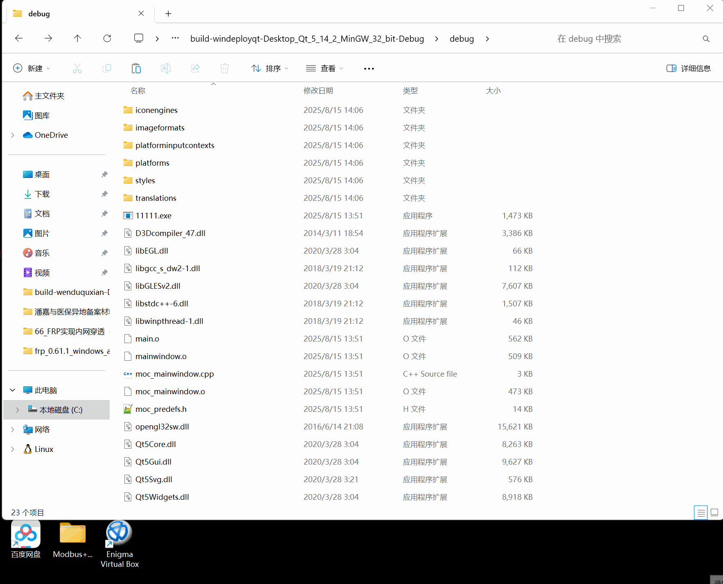Expand the OneDrive tree node
The height and width of the screenshot is (584, 723).
13,135
